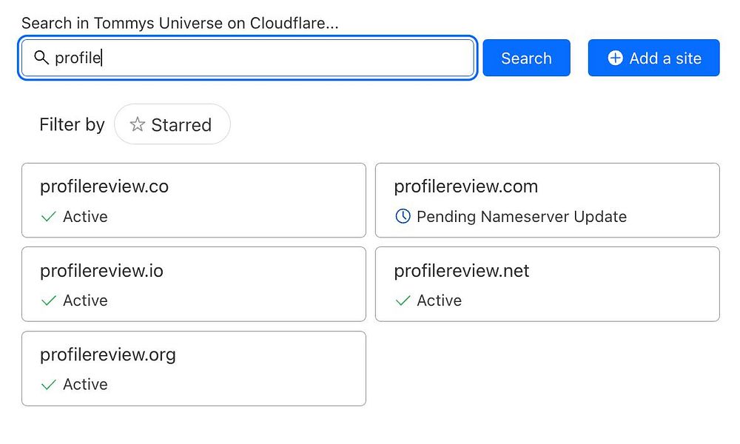Click the green checkmark for profilereview.io
The height and width of the screenshot is (444, 740).
coord(49,300)
